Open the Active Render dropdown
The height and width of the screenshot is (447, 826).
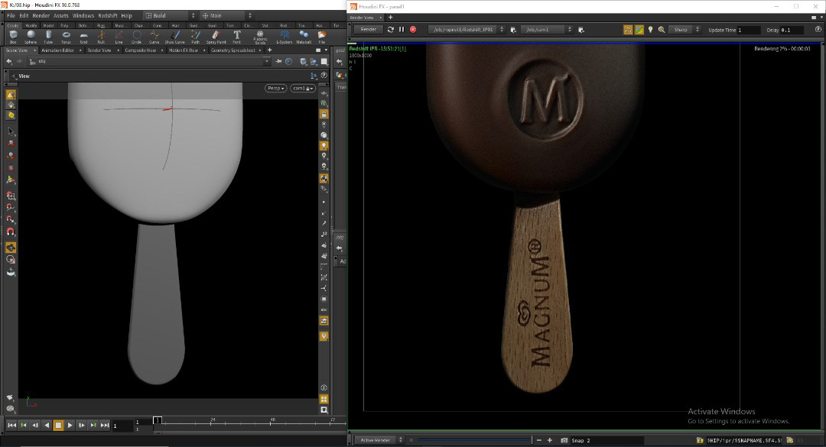pos(379,440)
